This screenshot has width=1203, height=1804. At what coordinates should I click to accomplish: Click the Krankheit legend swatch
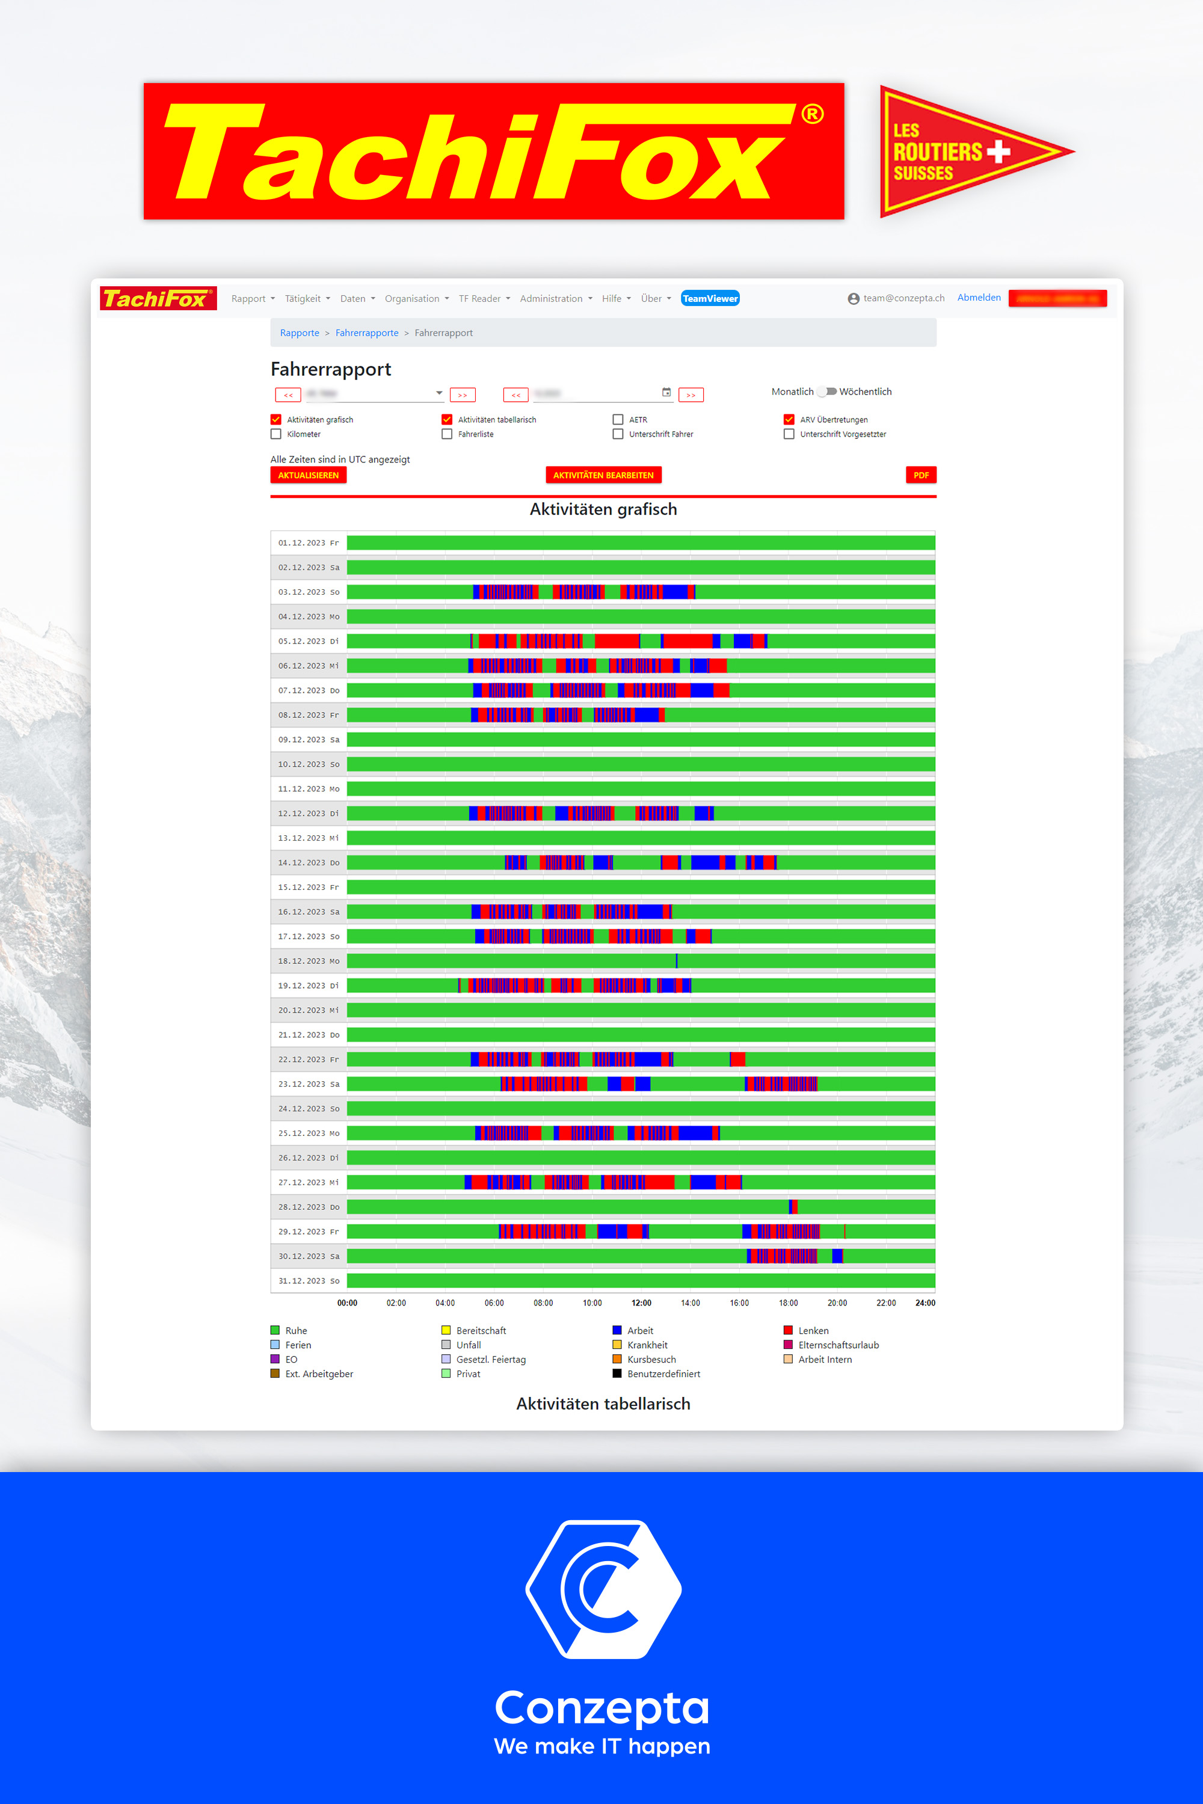(x=617, y=1345)
